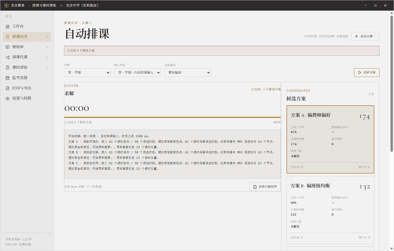Go to 监考安排 in the sidebar

[27, 78]
